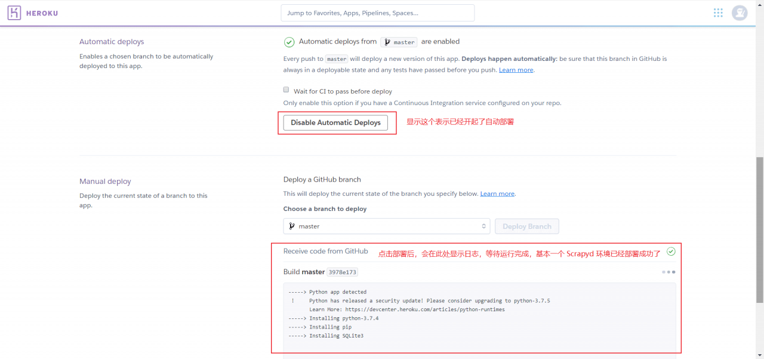
Task: Click the Build master heading
Action: 304,272
